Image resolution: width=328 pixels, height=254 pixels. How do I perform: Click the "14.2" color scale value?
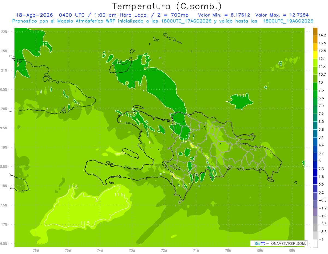323,35
